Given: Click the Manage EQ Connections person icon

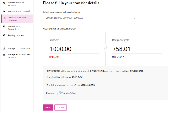Looking at the screenshot, I should [x=4, y=48].
